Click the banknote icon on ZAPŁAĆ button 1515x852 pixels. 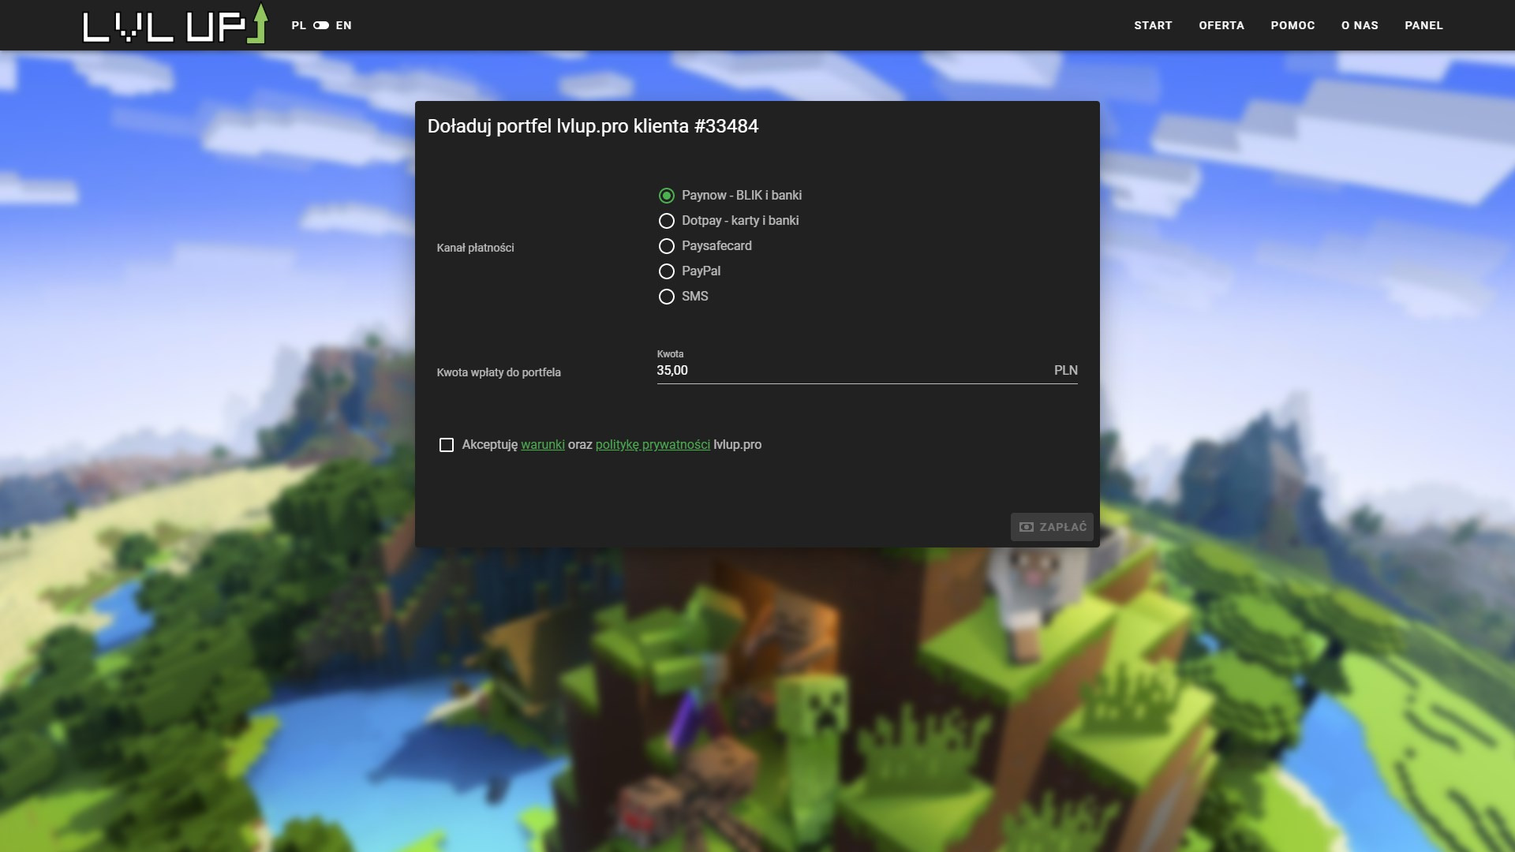tap(1027, 527)
